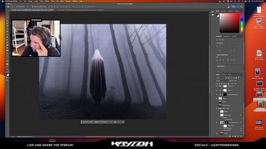
Task: Switch to the Swatches tab
Action: pos(223,11)
